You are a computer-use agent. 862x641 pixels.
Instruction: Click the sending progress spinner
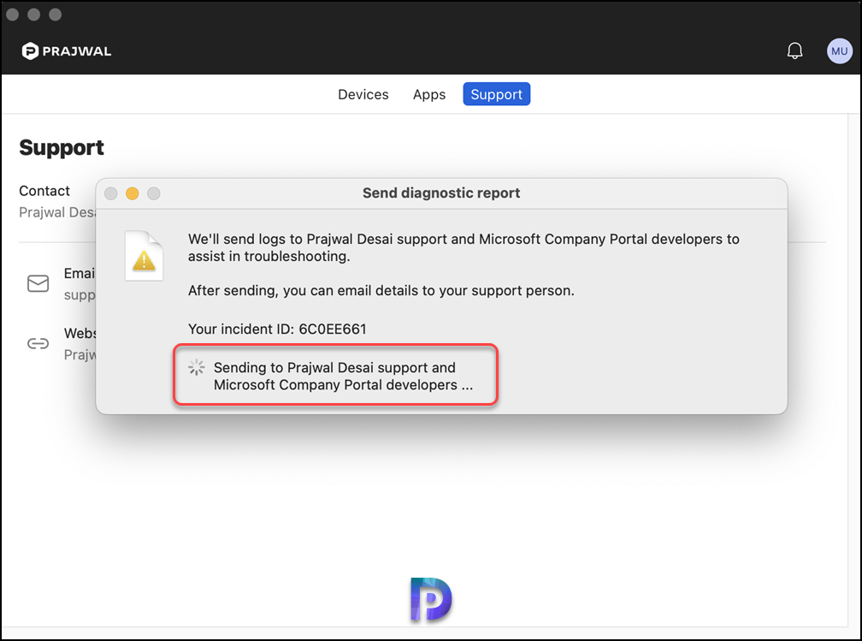(197, 367)
